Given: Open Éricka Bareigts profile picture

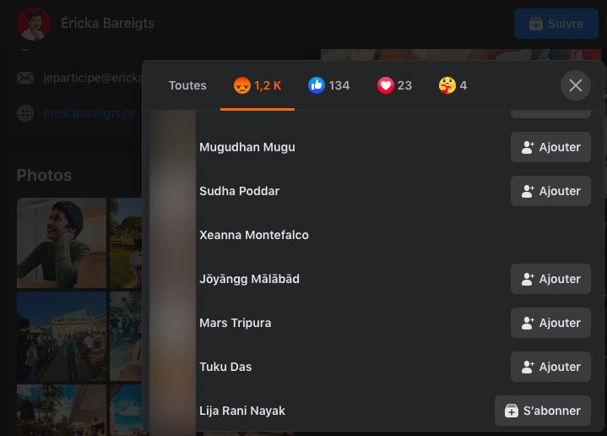Looking at the screenshot, I should (34, 24).
